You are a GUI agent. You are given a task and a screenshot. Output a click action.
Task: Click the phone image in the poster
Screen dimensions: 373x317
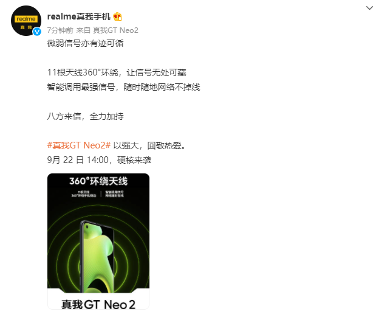pyautogui.click(x=97, y=257)
